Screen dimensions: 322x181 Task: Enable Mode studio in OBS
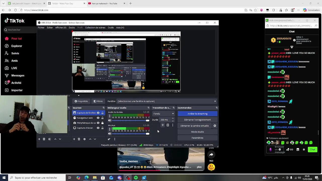(x=197, y=132)
